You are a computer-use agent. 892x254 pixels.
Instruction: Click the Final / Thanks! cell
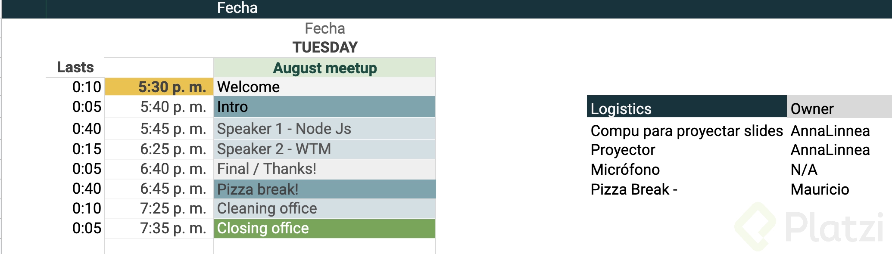click(324, 169)
